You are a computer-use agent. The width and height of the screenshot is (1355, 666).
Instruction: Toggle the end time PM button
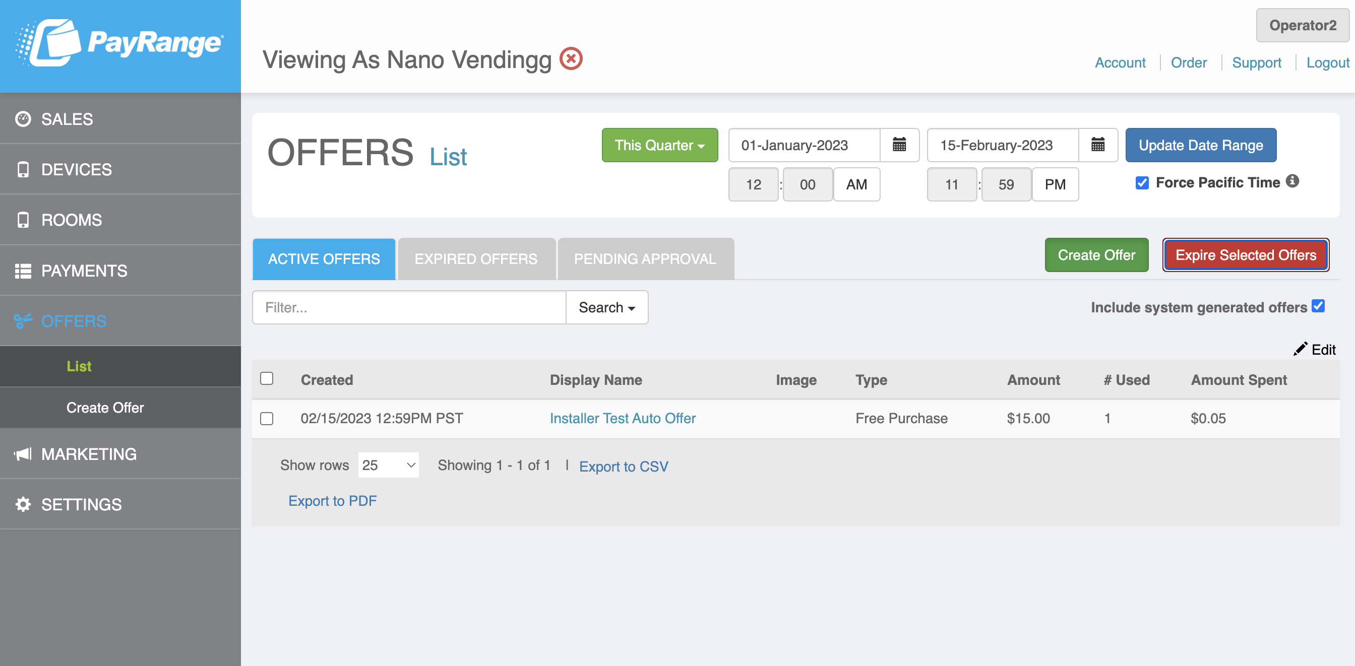(1055, 184)
